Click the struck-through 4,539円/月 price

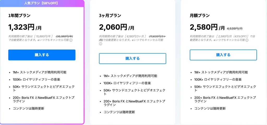tap(235, 28)
